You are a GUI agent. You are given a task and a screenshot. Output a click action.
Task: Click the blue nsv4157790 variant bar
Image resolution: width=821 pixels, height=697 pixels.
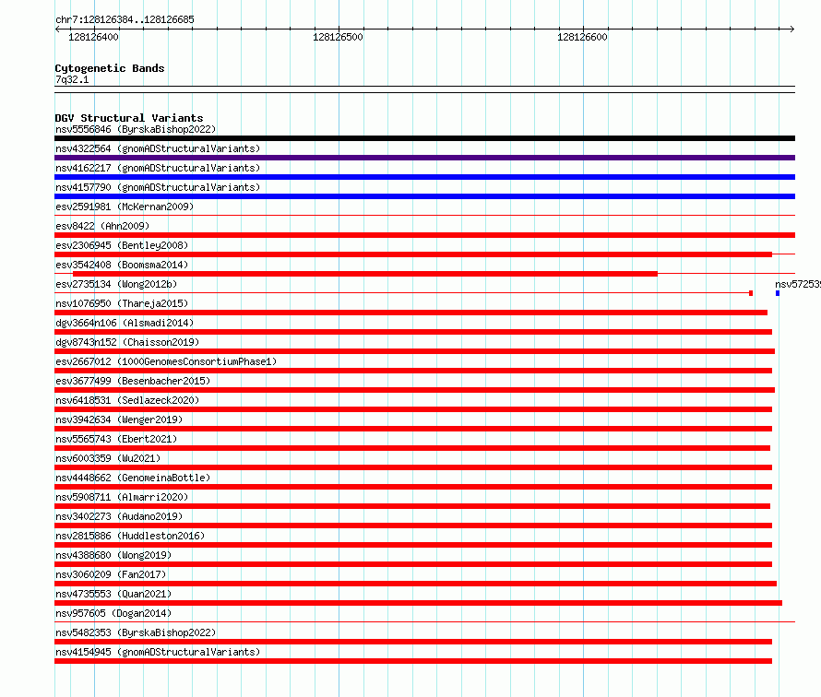click(x=424, y=196)
